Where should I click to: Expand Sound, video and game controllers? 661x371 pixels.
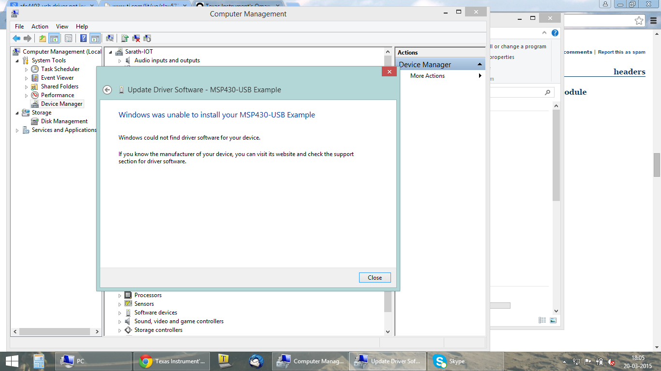point(120,322)
